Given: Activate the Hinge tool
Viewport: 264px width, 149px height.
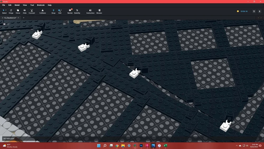Looking at the screenshot, I should point(11,11).
